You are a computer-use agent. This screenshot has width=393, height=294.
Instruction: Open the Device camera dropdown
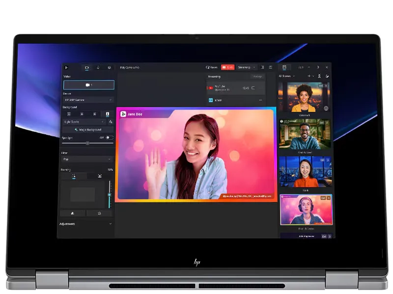pos(88,100)
